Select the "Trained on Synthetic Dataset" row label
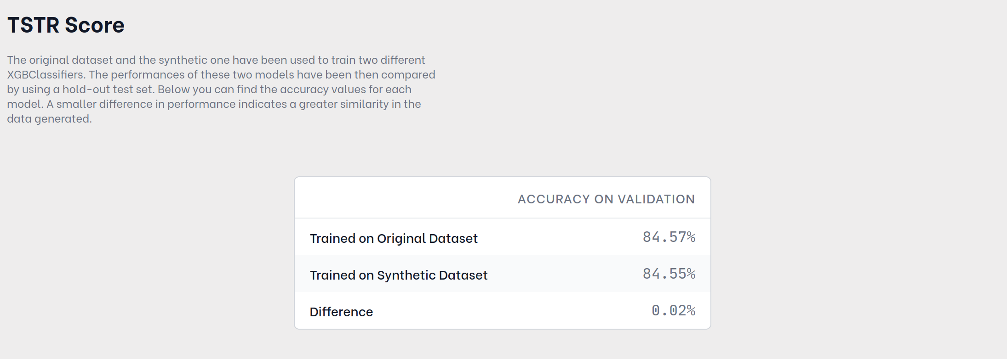This screenshot has height=359, width=1007. point(399,275)
